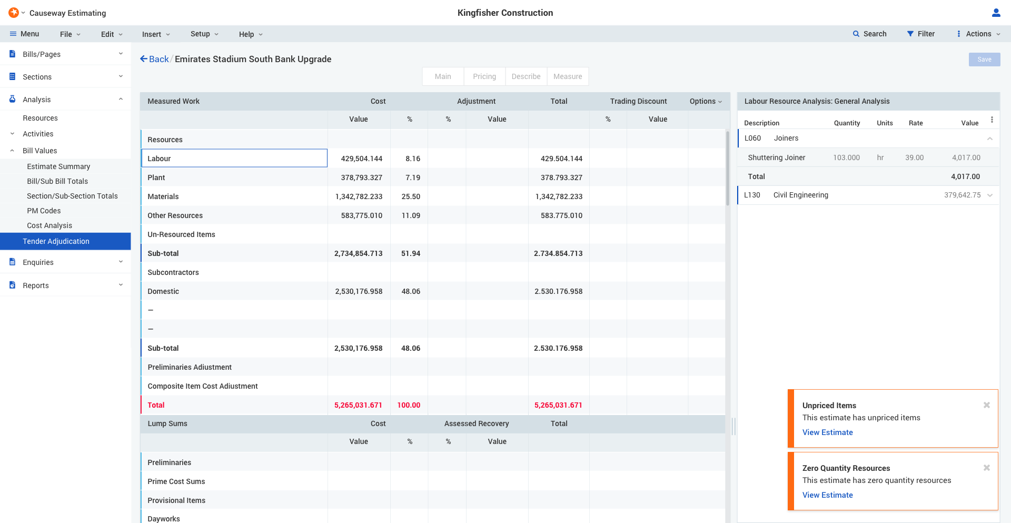Click the panel splitter handle
This screenshot has height=523, width=1011.
click(x=734, y=426)
